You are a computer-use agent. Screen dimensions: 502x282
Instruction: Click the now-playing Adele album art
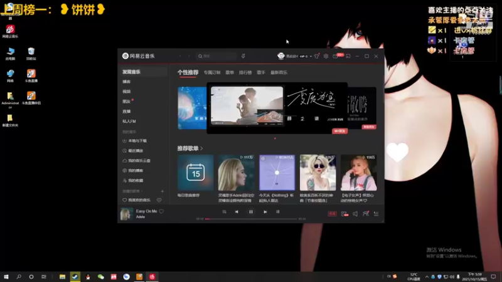click(x=127, y=214)
